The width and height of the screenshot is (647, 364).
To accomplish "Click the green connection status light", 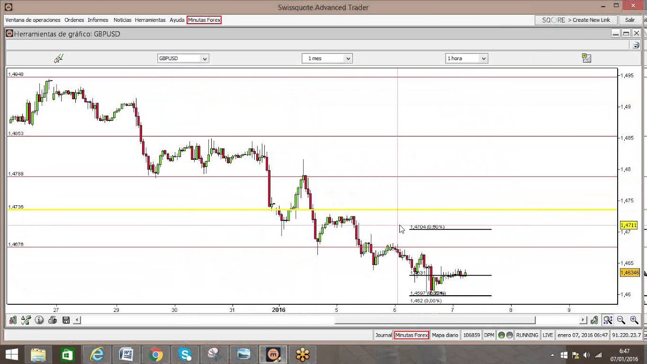I will pos(501,335).
